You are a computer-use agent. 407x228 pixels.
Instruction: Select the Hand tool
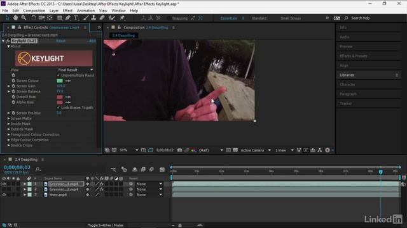pyautogui.click(x=15, y=18)
